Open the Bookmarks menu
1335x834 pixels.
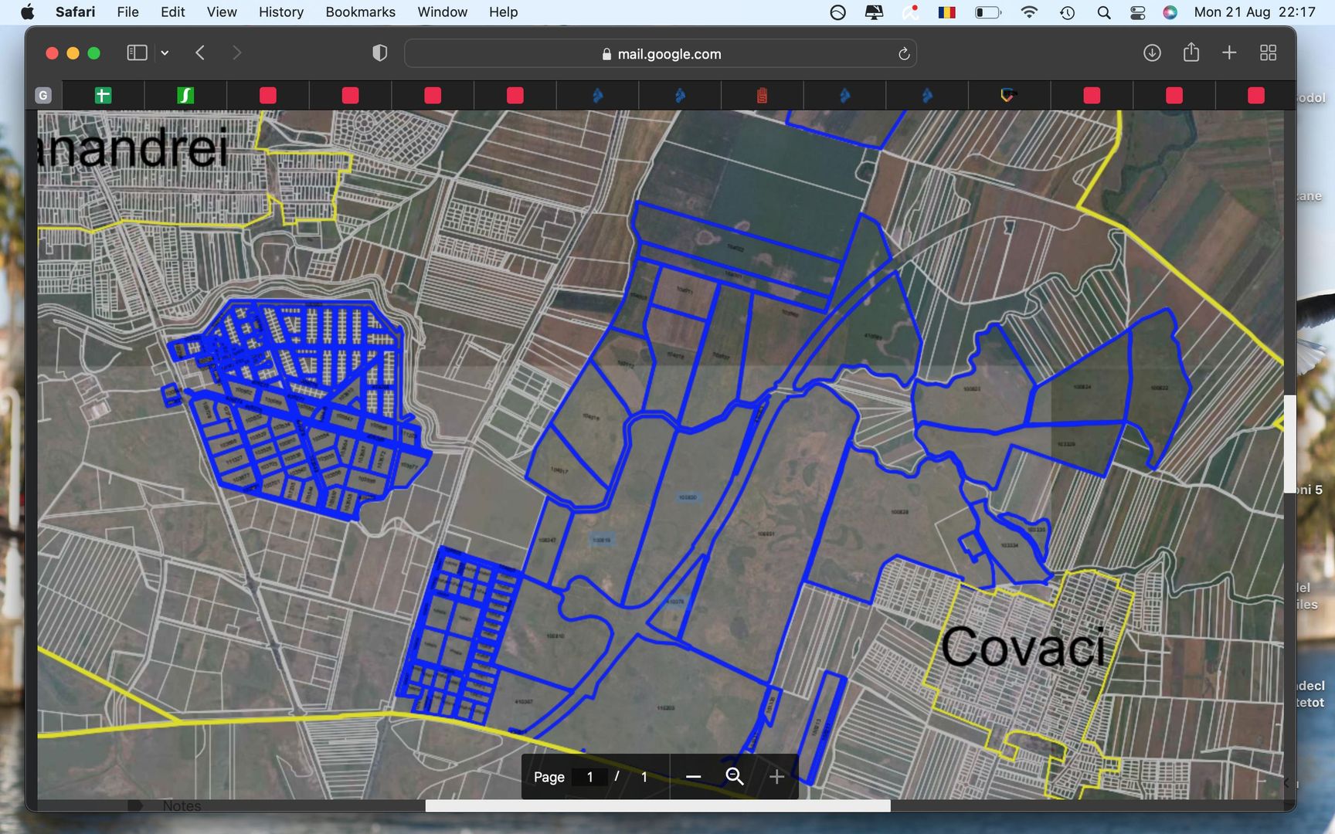(x=360, y=12)
